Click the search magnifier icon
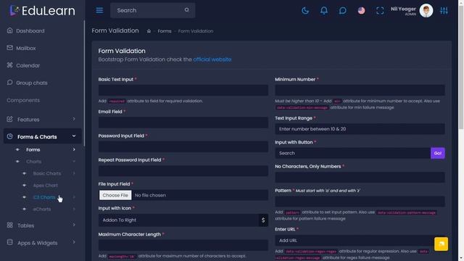Viewport: 464px width, 261px height. pyautogui.click(x=187, y=9)
